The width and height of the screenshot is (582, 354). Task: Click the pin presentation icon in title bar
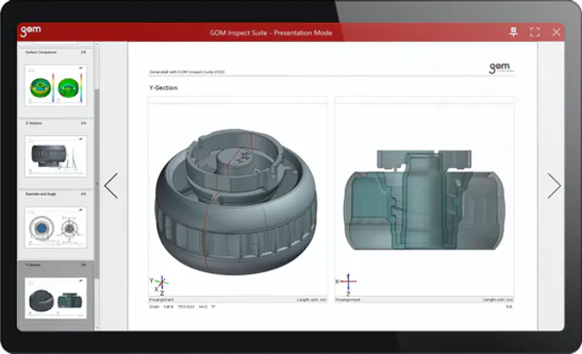pyautogui.click(x=513, y=32)
